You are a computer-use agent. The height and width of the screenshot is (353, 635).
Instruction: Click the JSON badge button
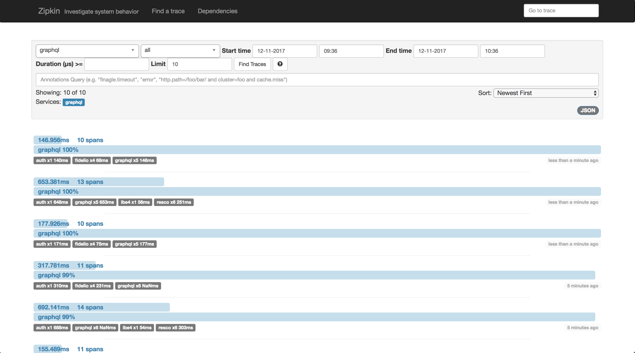pos(588,110)
